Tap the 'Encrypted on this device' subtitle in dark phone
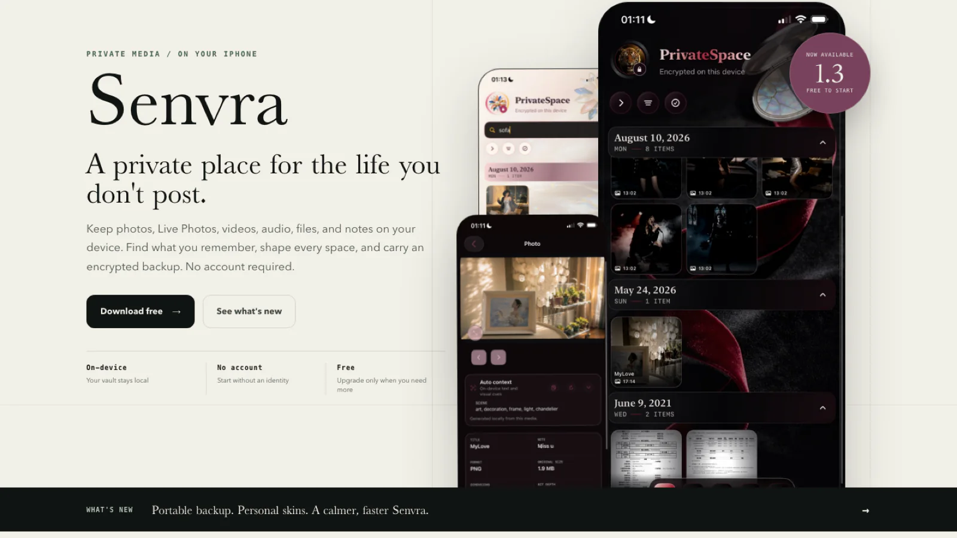 point(702,72)
